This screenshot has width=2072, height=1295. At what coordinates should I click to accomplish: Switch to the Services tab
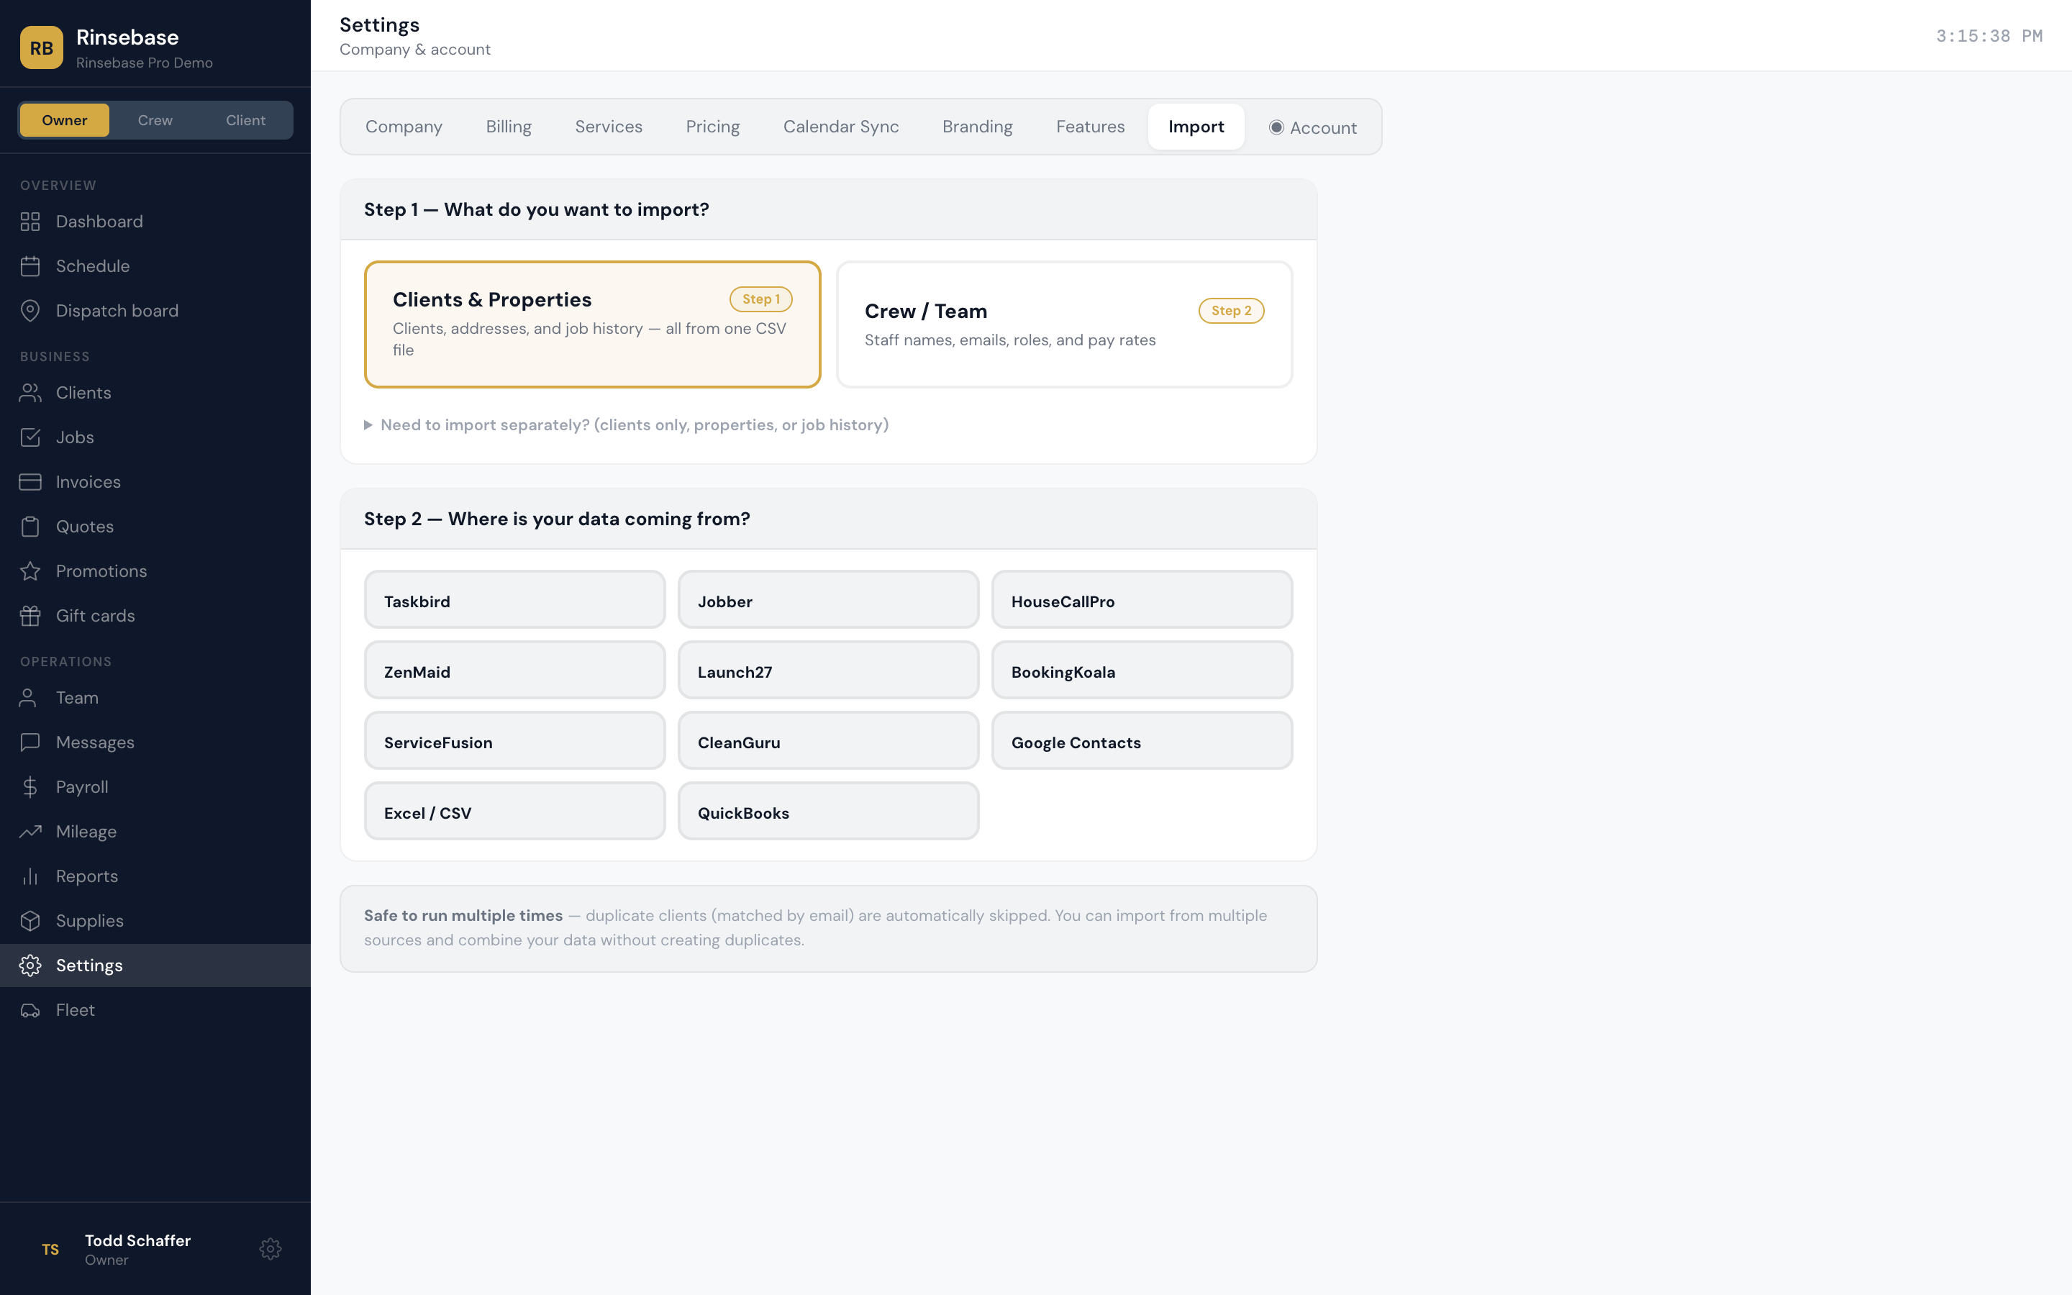coord(608,127)
